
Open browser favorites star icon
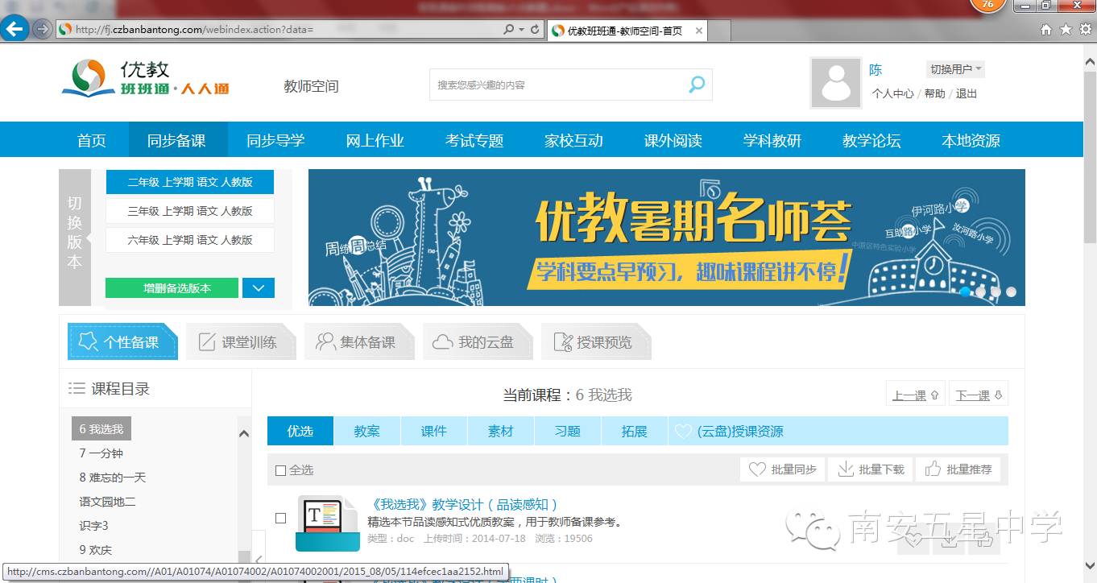[x=1066, y=29]
